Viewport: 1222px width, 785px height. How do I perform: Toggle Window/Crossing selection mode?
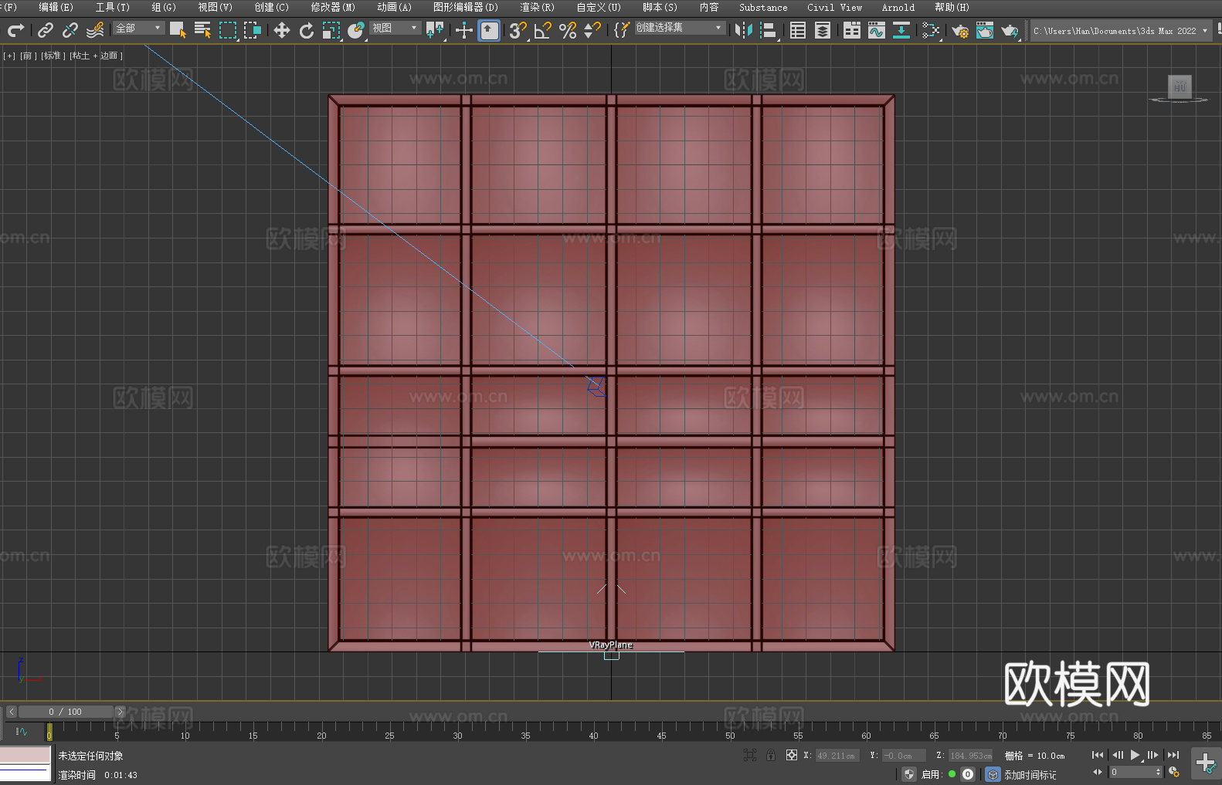(253, 30)
